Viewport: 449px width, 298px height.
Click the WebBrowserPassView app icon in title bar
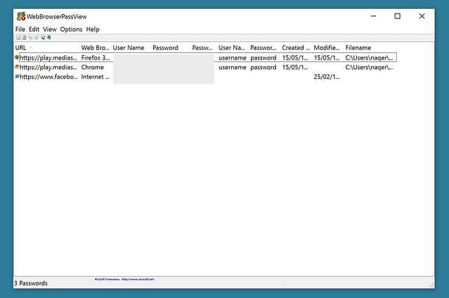point(21,16)
